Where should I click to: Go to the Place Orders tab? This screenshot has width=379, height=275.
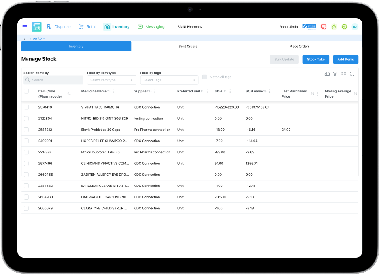point(299,47)
